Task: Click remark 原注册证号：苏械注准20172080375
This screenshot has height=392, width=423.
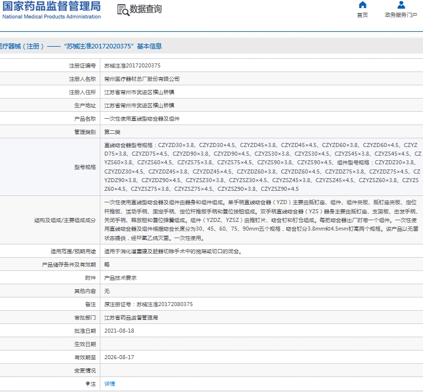Action: tap(149, 304)
